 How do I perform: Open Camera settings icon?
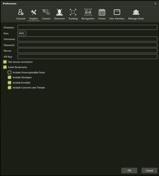pyautogui.click(x=46, y=12)
